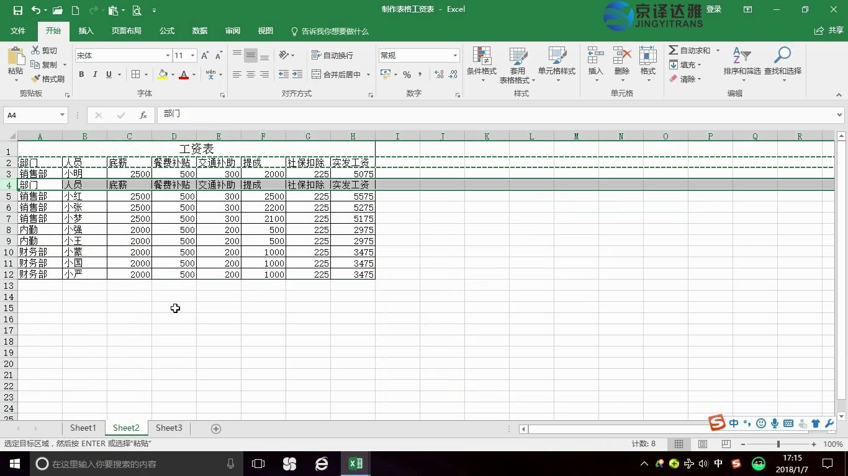Click 自动求和 AutoSum button
The width and height of the screenshot is (848, 476).
pyautogui.click(x=690, y=50)
